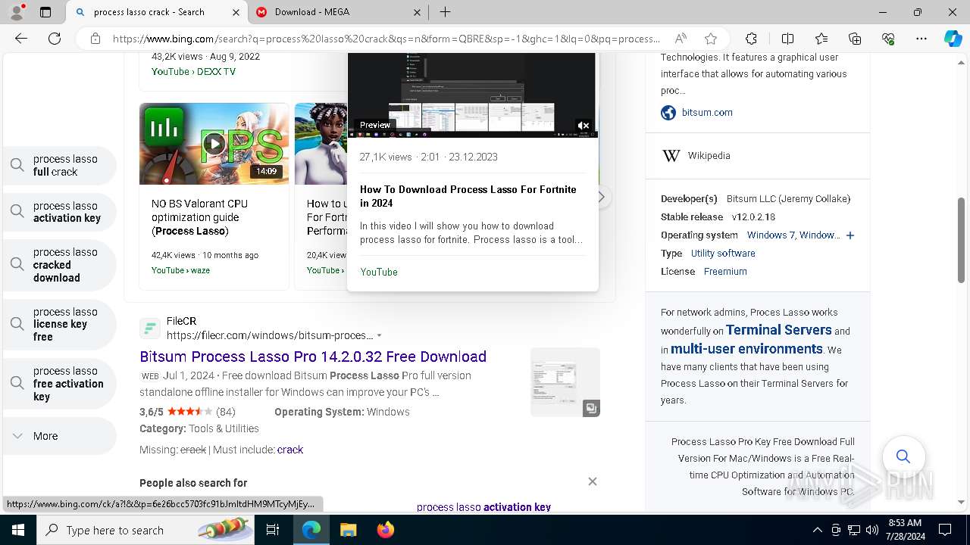This screenshot has width=970, height=545.
Task: Open YouTube source link in video card
Action: point(379,272)
